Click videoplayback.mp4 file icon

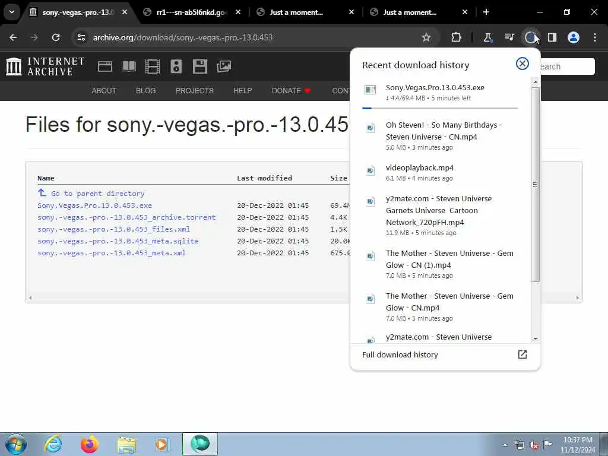370,170
